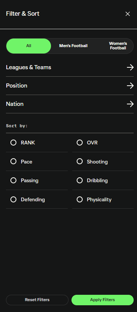Click the Leagues & Teams arrow icon
Image resolution: width=137 pixels, height=312 pixels.
pyautogui.click(x=130, y=67)
